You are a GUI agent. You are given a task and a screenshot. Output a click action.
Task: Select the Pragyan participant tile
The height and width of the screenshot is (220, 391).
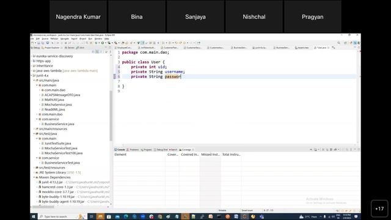point(312,16)
